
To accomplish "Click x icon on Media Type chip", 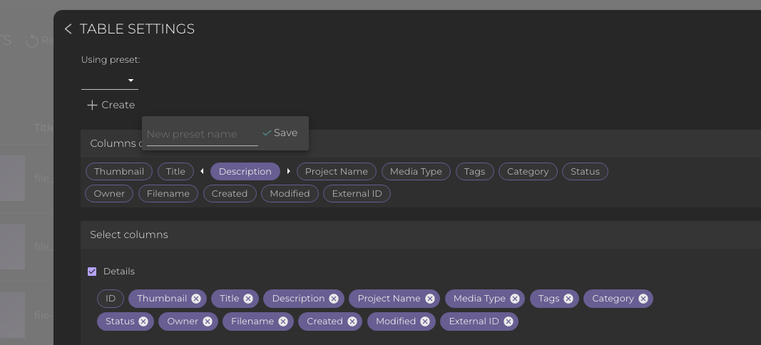I will [515, 299].
